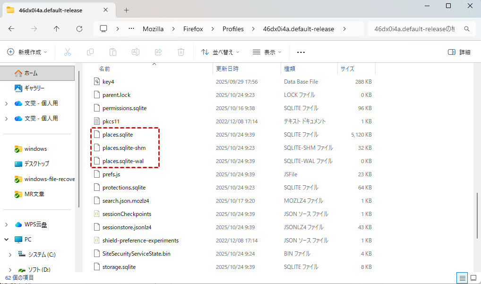The height and width of the screenshot is (284, 481).
Task: Sort files by 更新日時 column header
Action: coord(227,69)
